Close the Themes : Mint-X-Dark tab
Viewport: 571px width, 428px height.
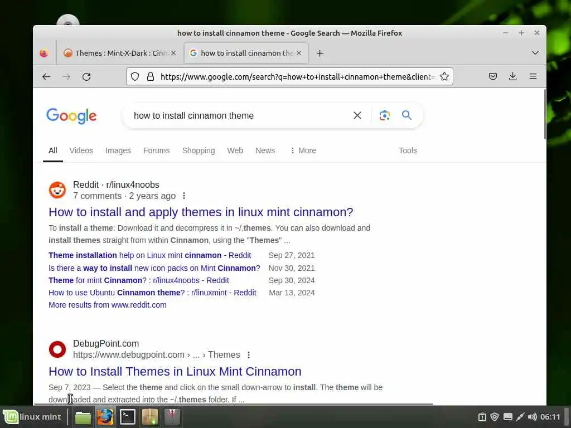tap(174, 53)
